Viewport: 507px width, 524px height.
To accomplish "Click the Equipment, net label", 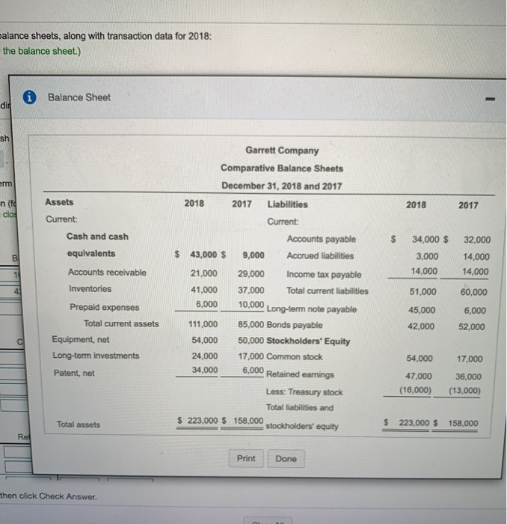I will tap(81, 340).
